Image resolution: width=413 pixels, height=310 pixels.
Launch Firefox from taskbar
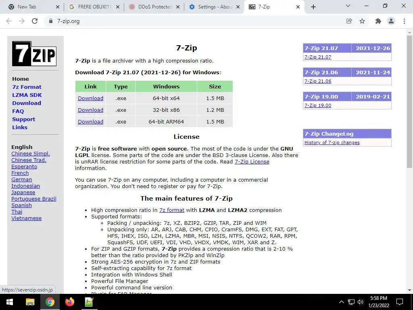(69, 302)
